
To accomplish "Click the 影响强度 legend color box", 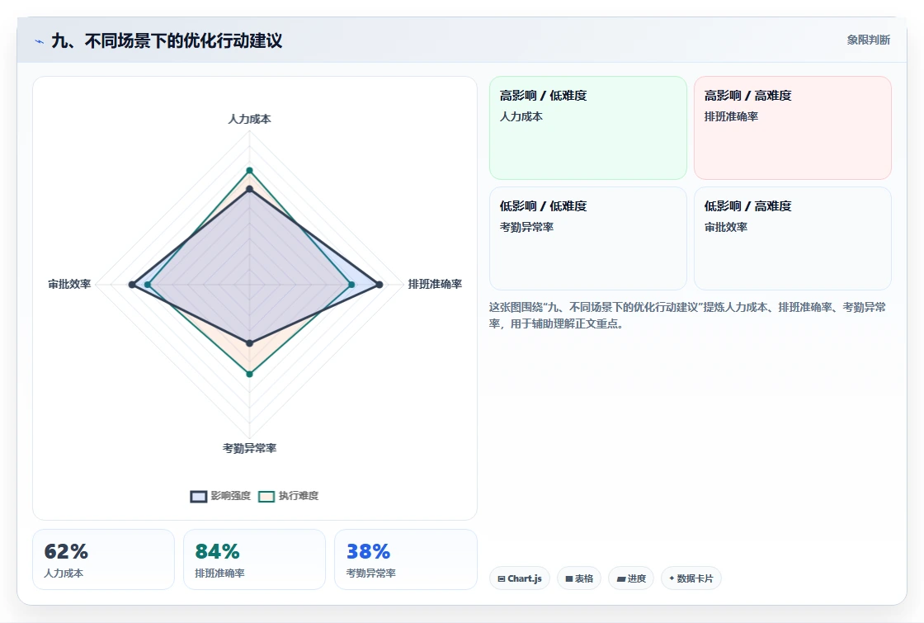I will pyautogui.click(x=199, y=496).
